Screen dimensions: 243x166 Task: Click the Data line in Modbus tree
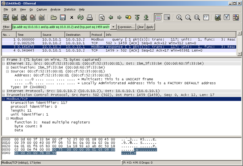[x=19, y=130]
